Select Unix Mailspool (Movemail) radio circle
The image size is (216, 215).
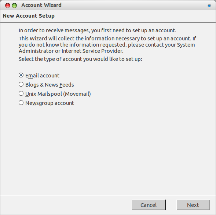click(x=21, y=94)
